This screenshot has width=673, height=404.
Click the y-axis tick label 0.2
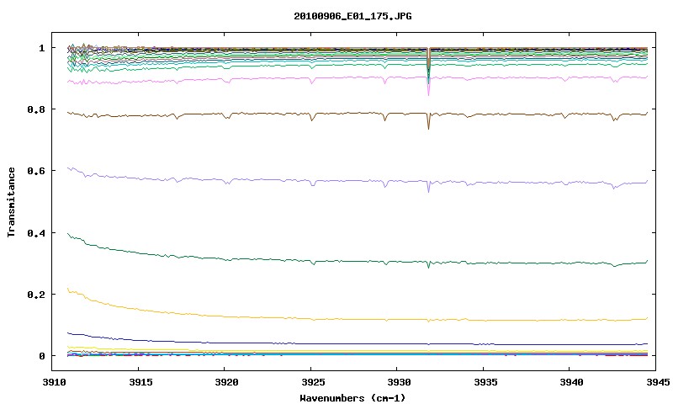[36, 295]
